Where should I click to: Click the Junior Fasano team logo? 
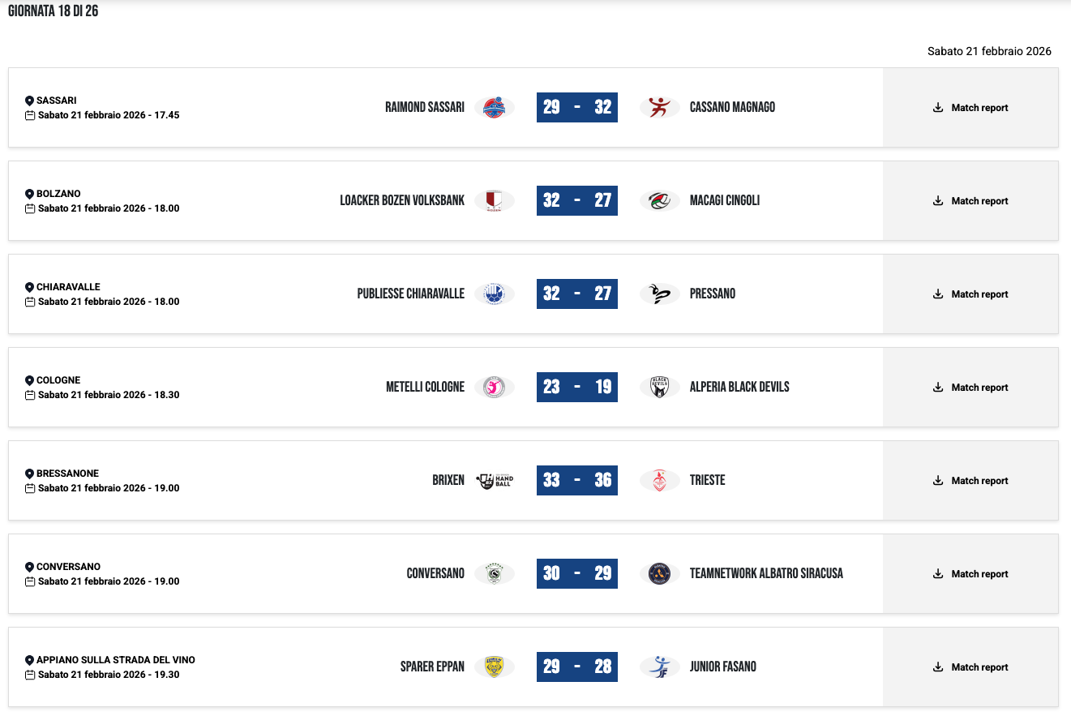659,667
